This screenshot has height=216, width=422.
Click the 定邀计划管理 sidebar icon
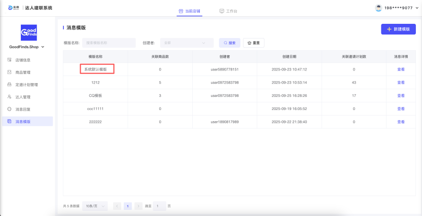pyautogui.click(x=10, y=85)
